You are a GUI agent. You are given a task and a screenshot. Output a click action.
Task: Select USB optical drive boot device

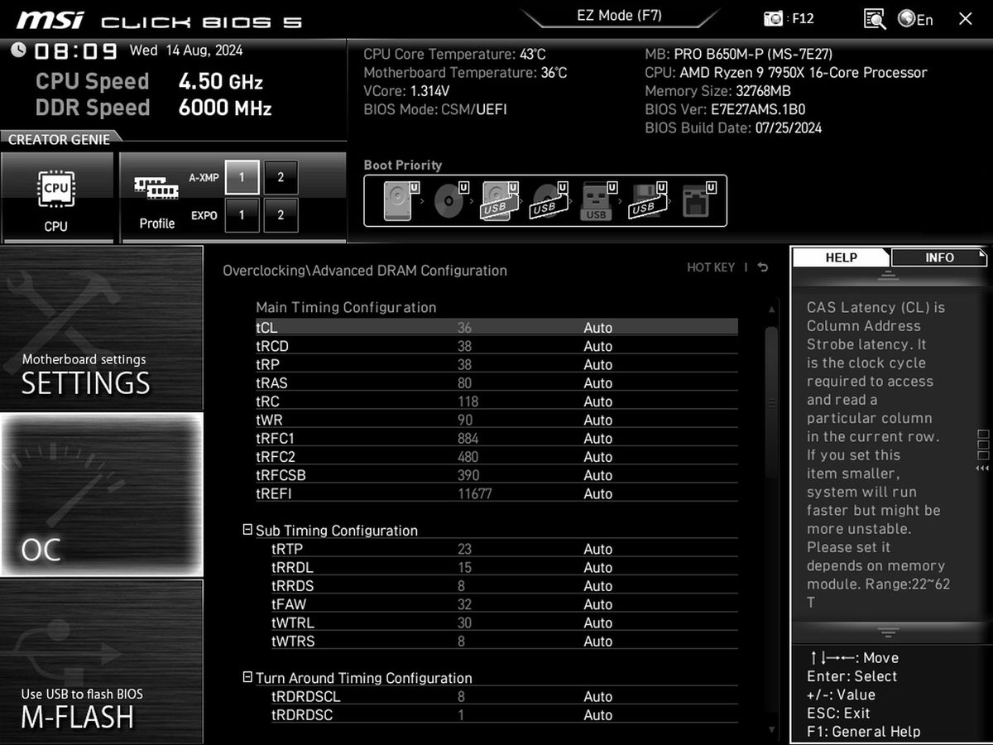point(549,200)
